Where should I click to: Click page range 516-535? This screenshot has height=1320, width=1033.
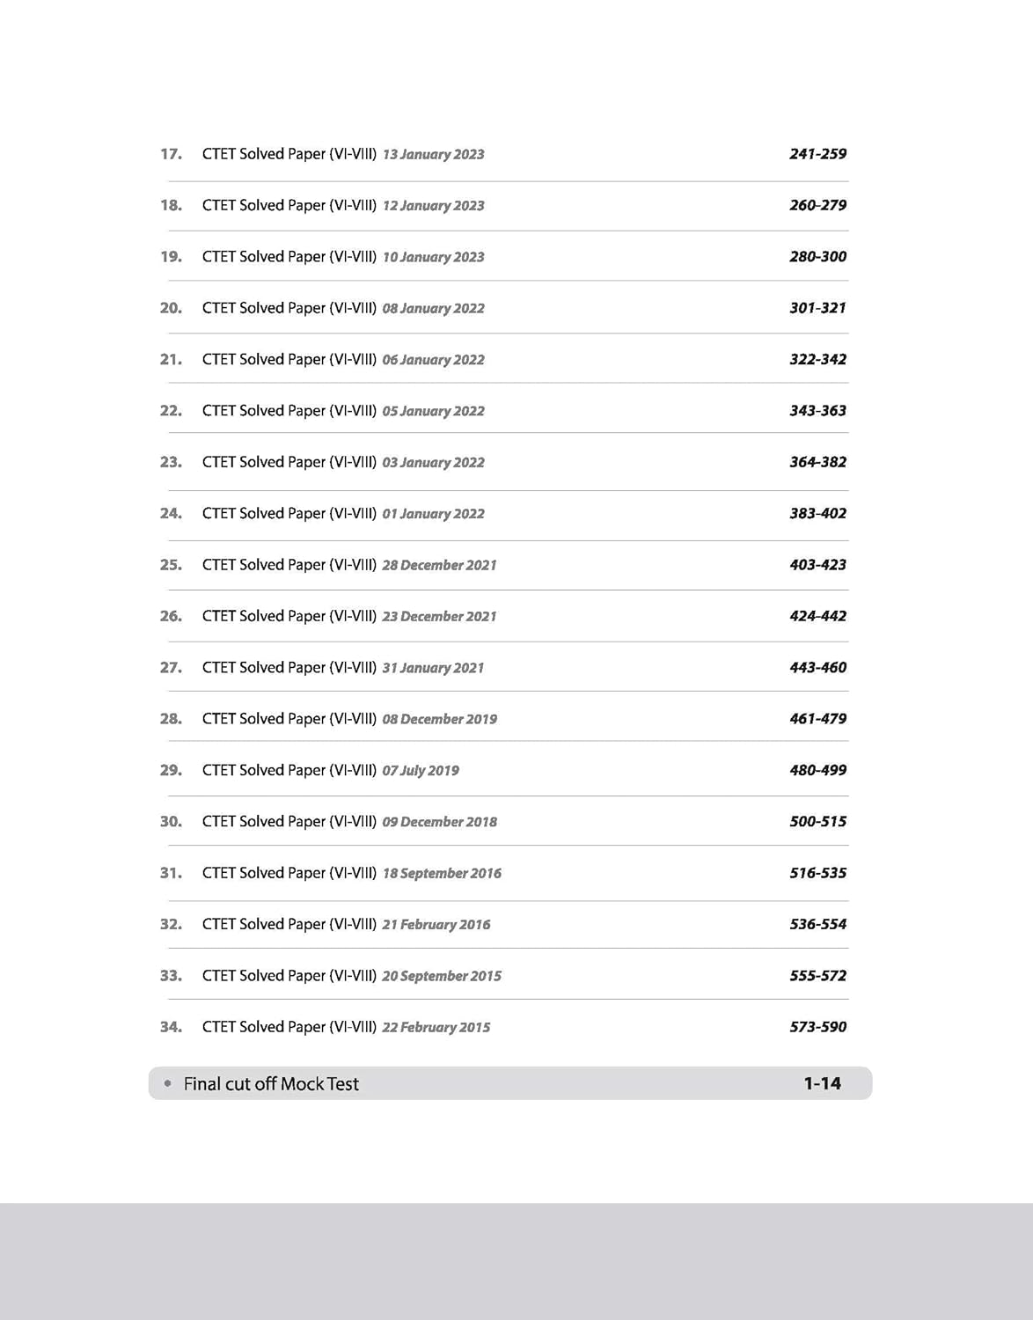coord(817,873)
